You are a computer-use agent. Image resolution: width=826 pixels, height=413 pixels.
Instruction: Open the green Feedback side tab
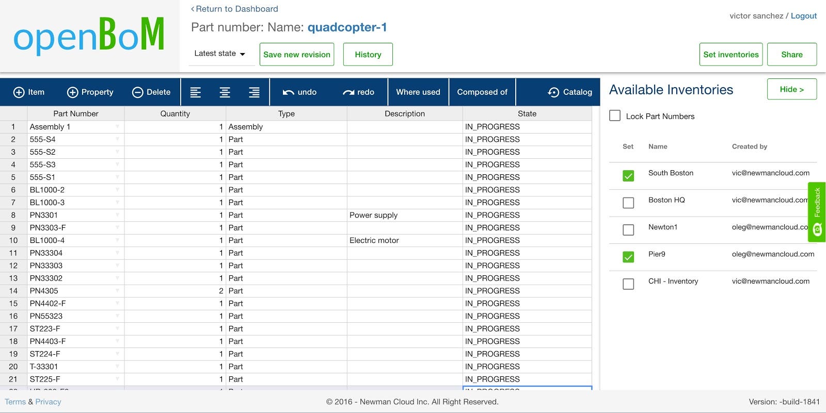[x=817, y=212]
